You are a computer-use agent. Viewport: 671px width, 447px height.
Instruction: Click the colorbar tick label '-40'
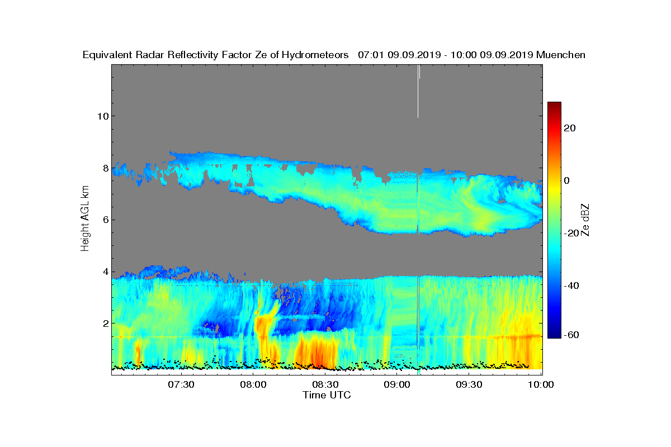coord(571,286)
